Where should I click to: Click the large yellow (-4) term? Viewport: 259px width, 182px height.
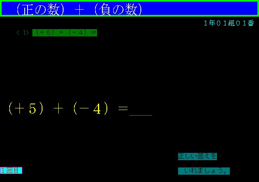pyautogui.click(x=91, y=109)
